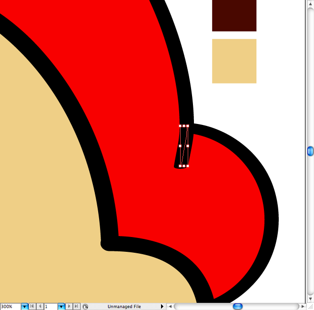Click the artboard number field

tap(51, 307)
